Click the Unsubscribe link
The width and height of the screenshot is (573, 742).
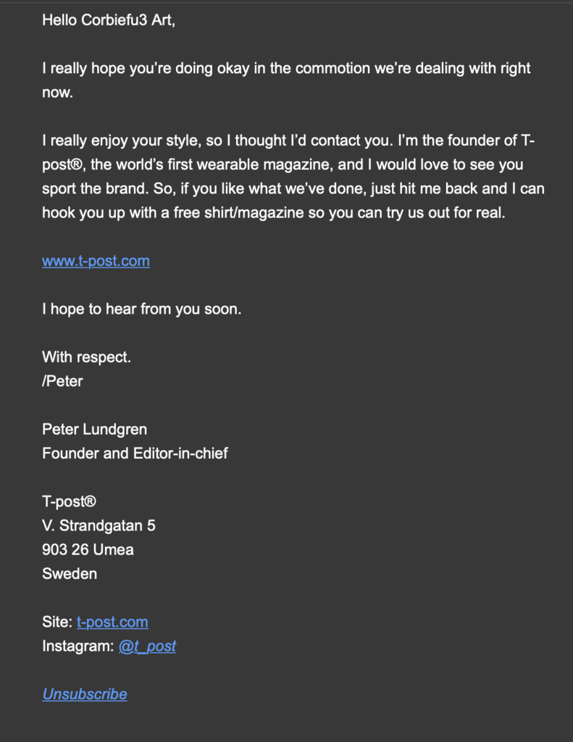[85, 694]
